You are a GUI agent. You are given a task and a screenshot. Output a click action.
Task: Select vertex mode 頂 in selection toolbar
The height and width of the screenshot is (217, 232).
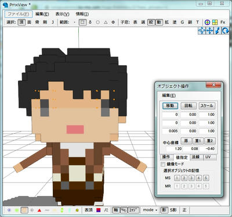(x=21, y=22)
